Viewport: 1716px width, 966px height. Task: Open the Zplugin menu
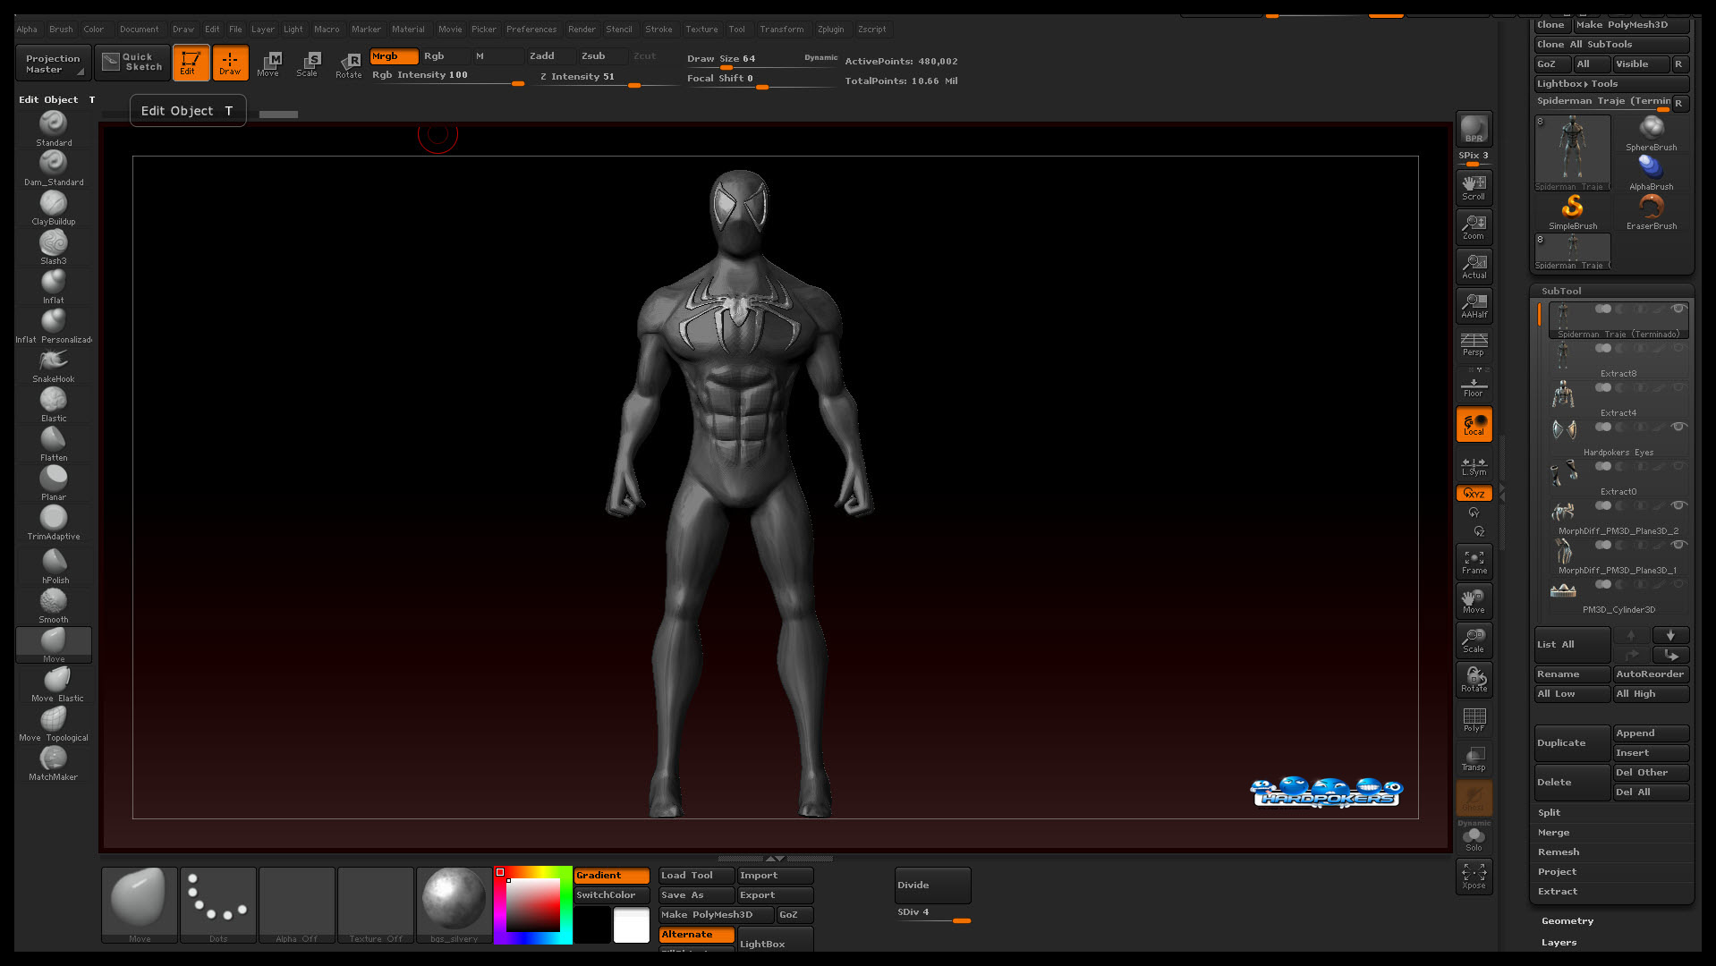[x=830, y=30]
